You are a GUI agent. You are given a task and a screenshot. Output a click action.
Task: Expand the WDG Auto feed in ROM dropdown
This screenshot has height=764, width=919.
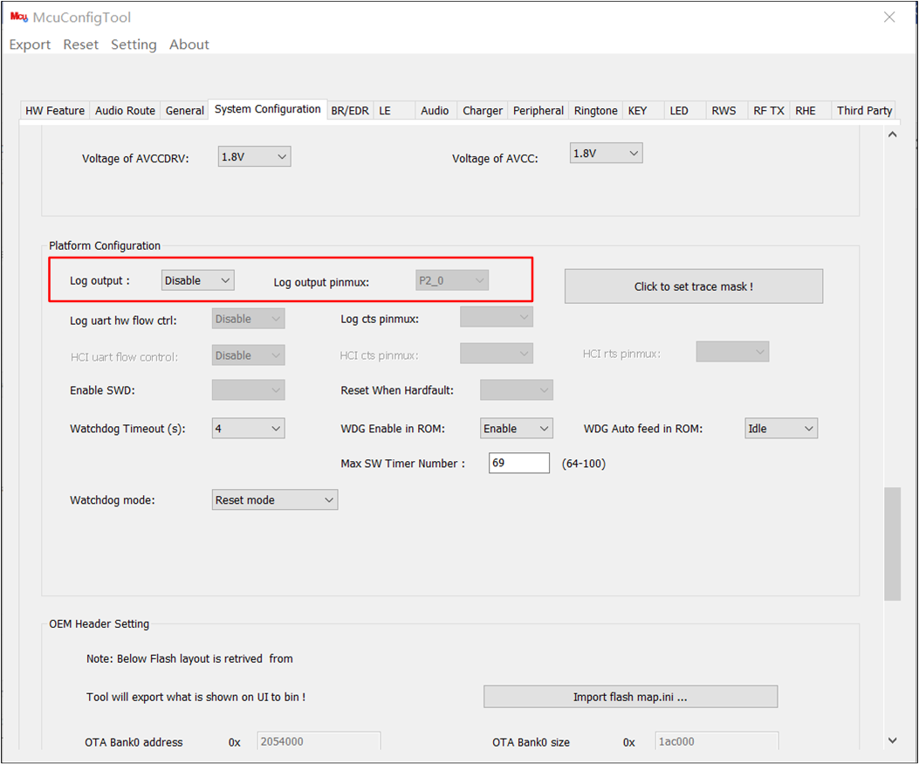click(781, 428)
